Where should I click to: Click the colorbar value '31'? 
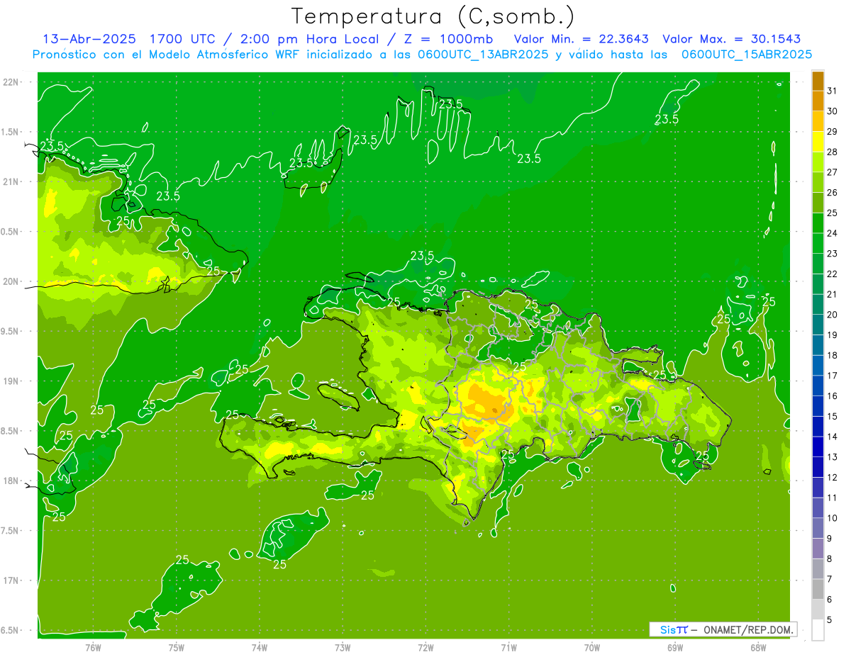click(x=832, y=91)
